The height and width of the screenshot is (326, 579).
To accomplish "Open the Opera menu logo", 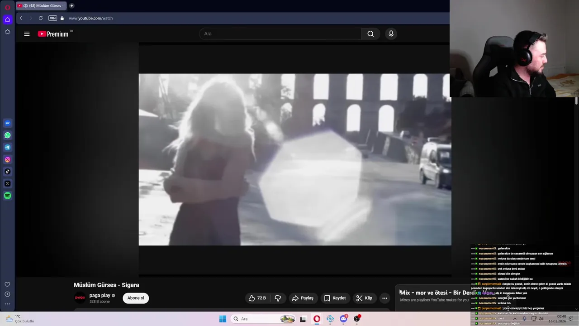I will tap(7, 7).
